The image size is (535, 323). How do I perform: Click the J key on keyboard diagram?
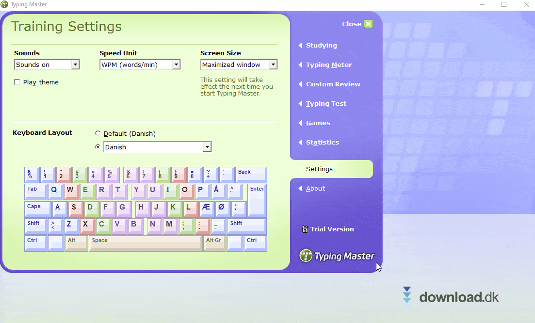coord(159,209)
